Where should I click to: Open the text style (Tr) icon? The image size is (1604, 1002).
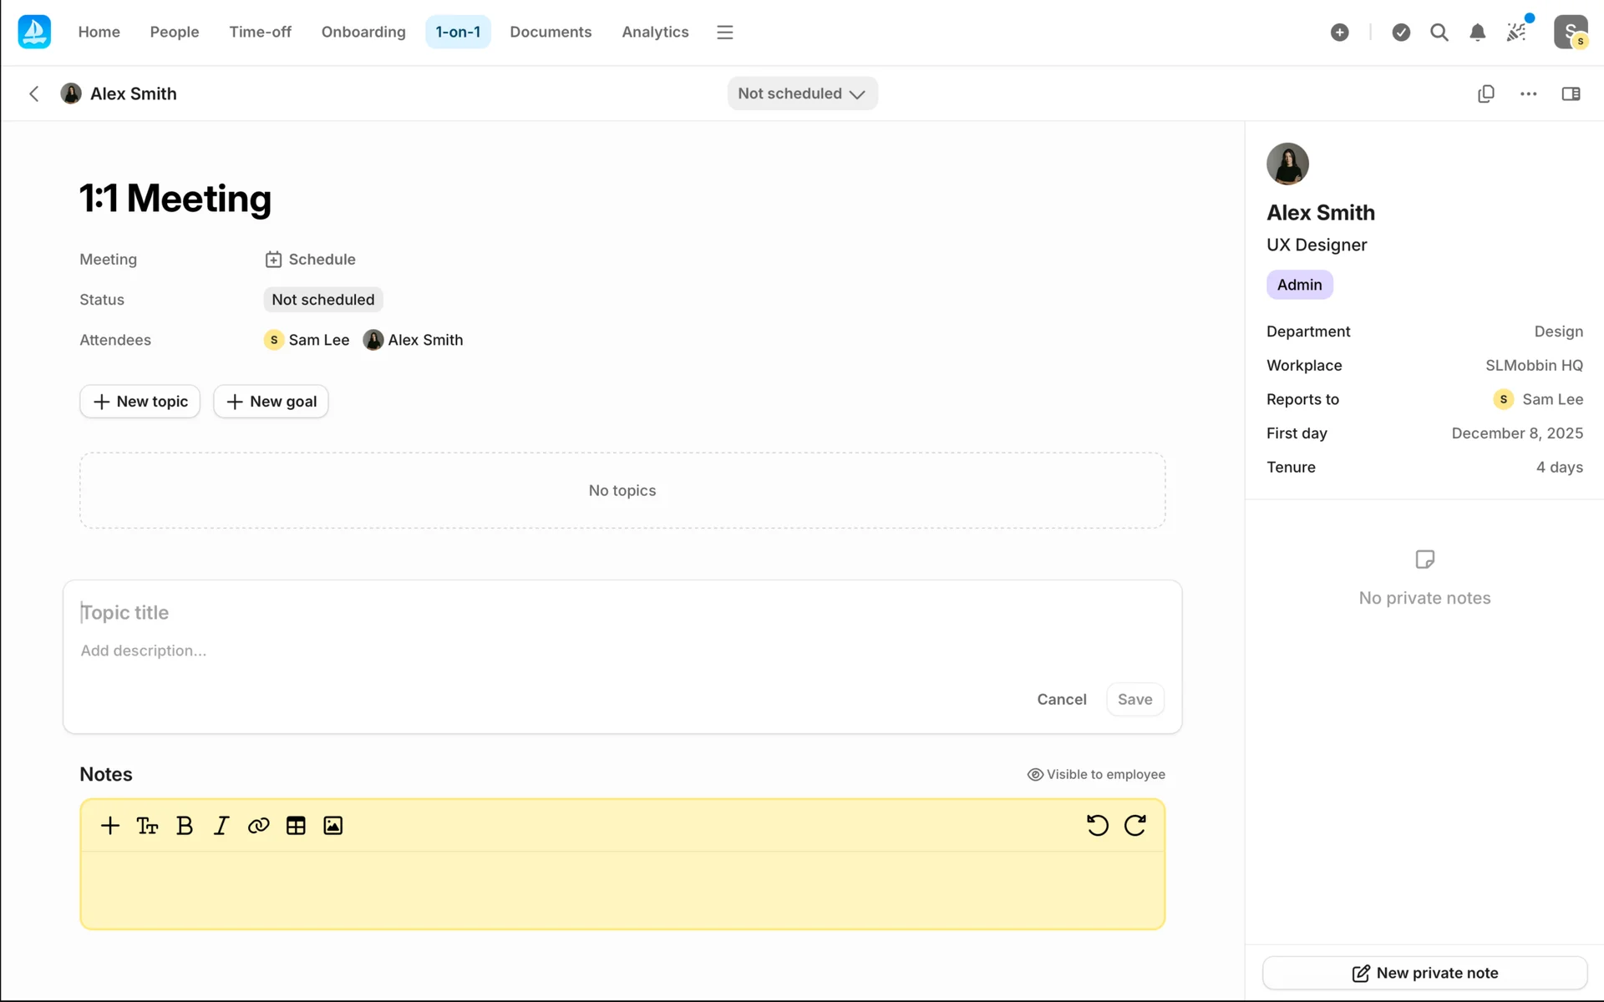tap(147, 826)
